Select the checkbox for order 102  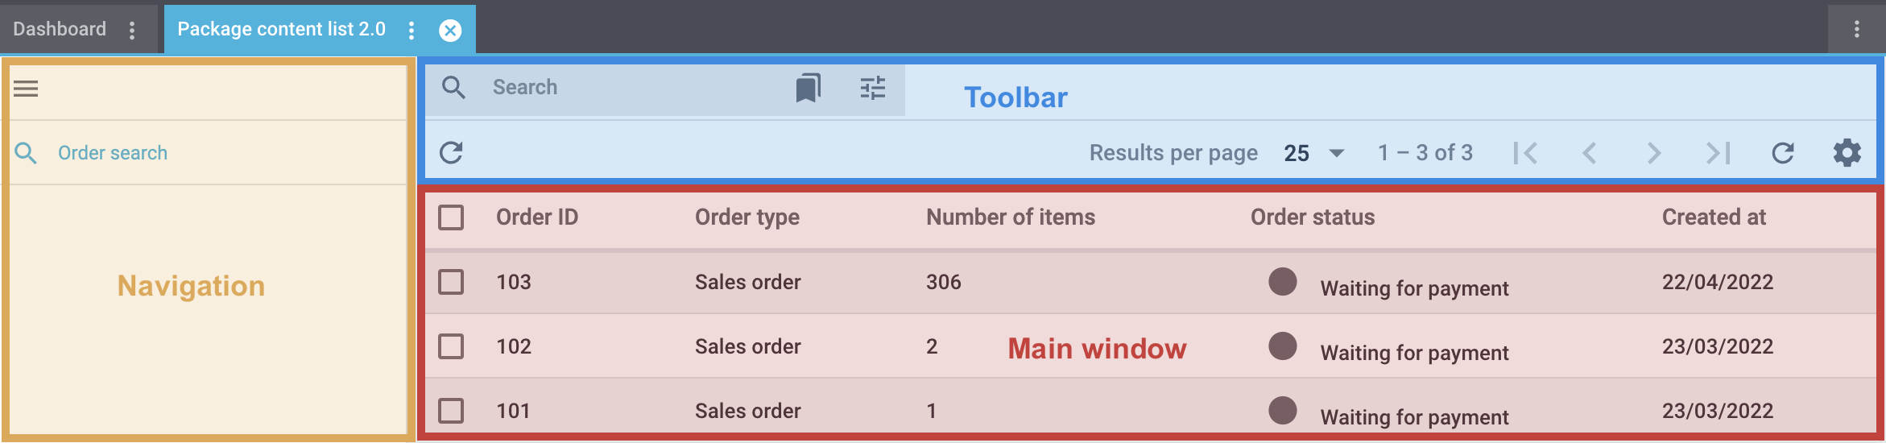[451, 346]
